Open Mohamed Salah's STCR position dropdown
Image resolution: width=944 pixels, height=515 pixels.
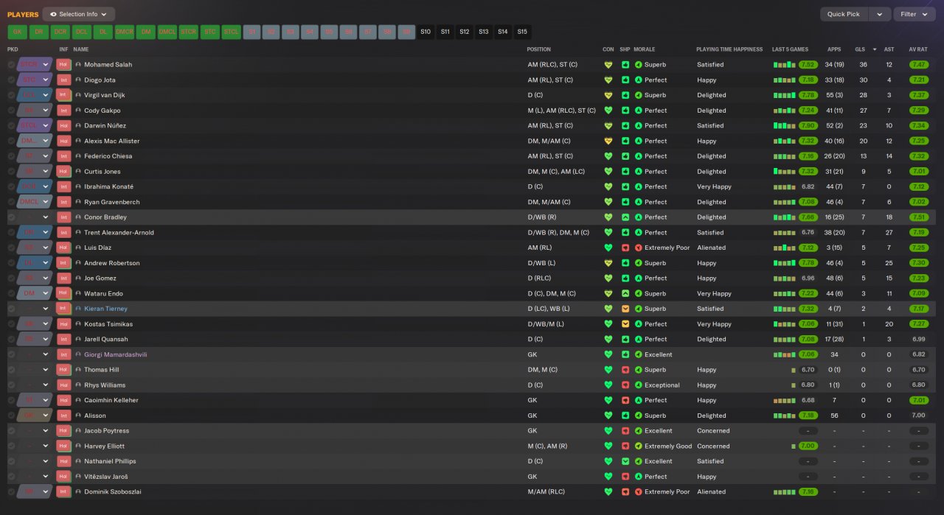coord(35,65)
